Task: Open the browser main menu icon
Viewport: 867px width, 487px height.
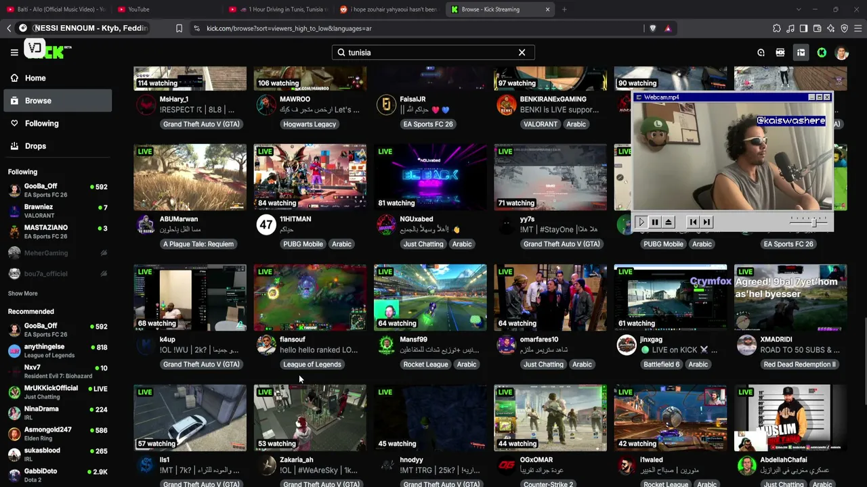Action: (858, 28)
